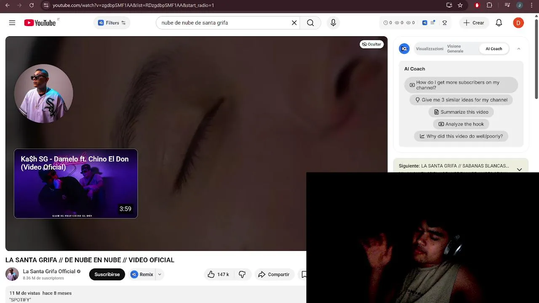Image resolution: width=539 pixels, height=303 pixels.
Task: Click the browser address bar URL
Action: point(133,5)
